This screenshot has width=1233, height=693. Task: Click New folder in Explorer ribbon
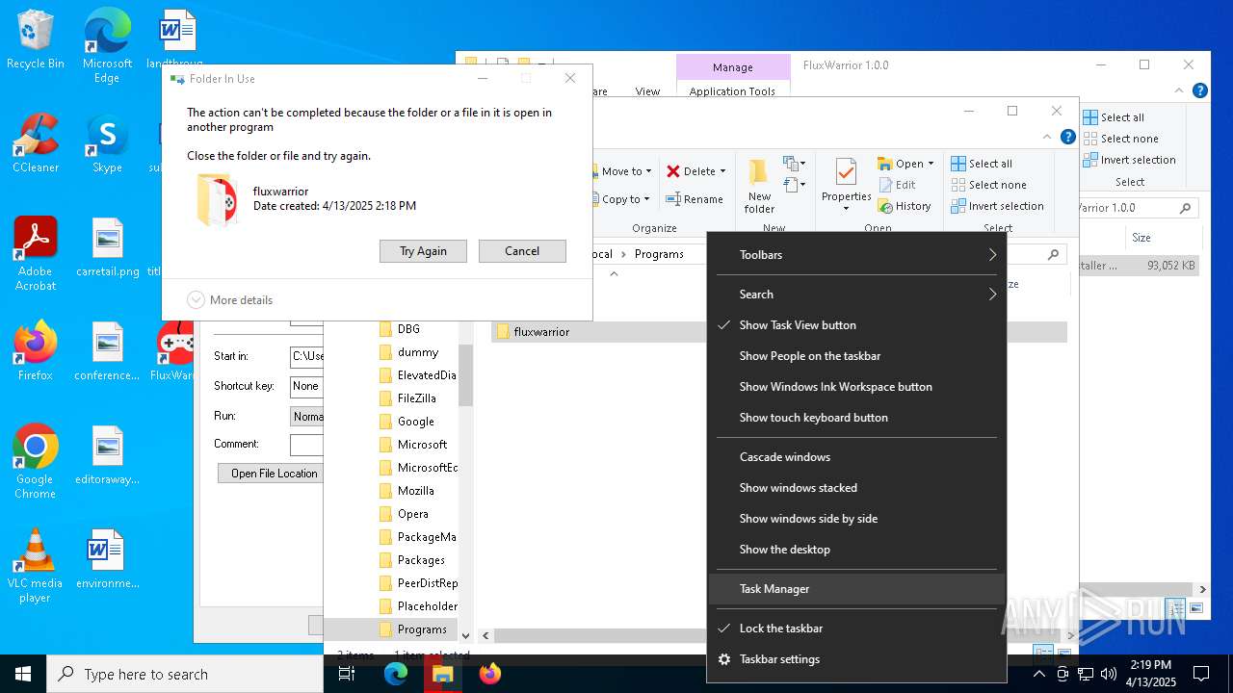coord(759,186)
